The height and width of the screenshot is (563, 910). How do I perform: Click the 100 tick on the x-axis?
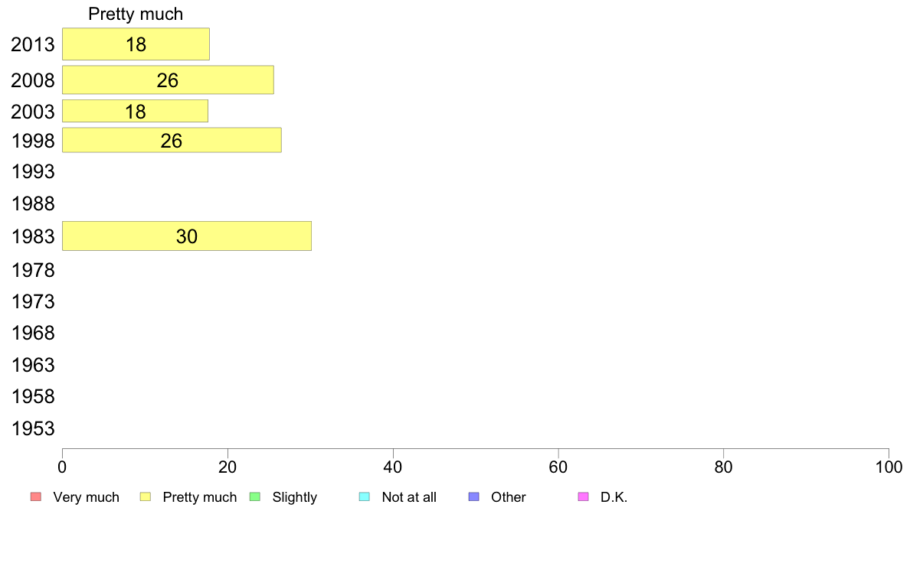point(889,467)
